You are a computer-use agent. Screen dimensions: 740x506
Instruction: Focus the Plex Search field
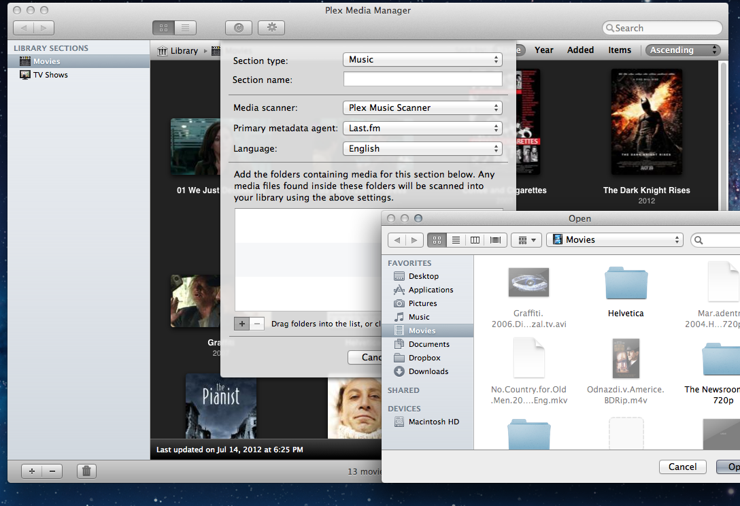[662, 28]
